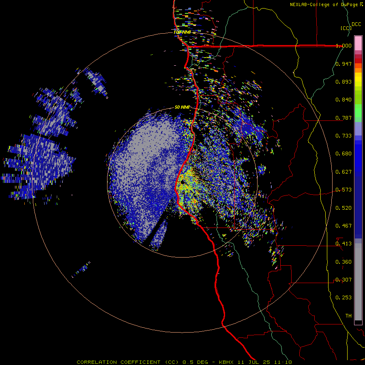This screenshot has height=365, width=365.
Task: Click the TH threshold label
Action: [x=348, y=316]
